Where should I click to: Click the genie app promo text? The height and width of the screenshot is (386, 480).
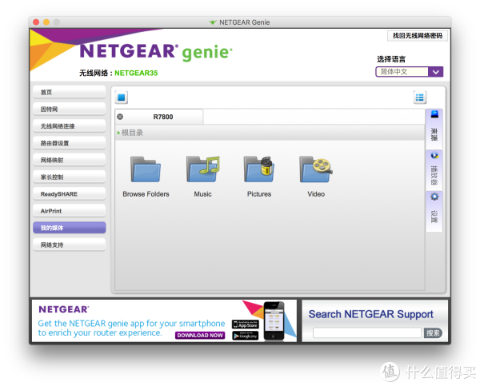click(x=131, y=328)
